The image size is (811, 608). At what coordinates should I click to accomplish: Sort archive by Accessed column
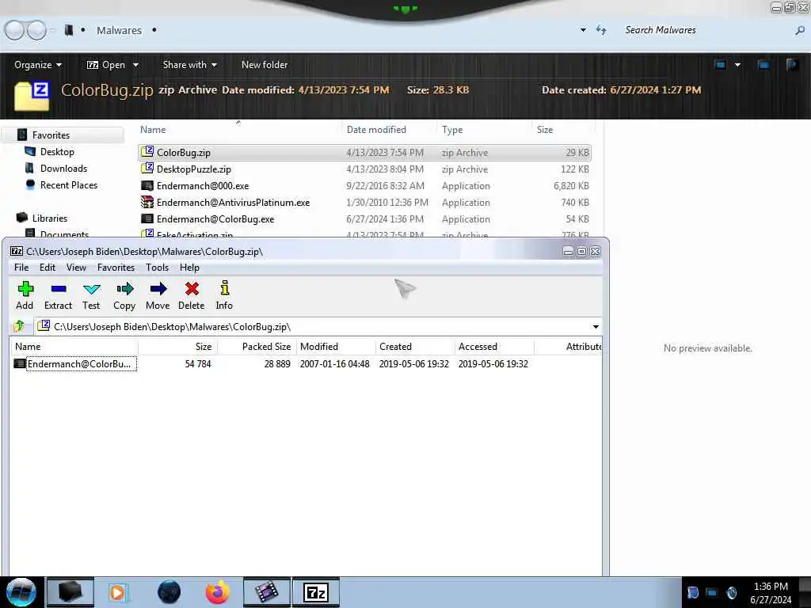(494, 347)
